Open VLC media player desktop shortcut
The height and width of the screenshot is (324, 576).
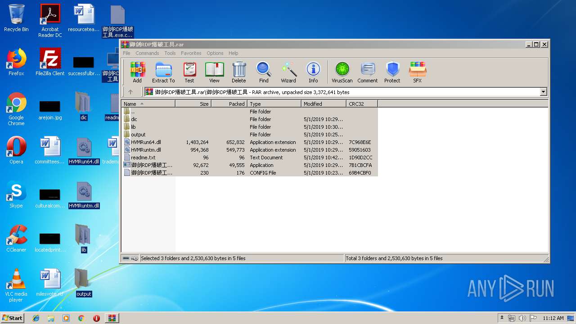[16, 285]
